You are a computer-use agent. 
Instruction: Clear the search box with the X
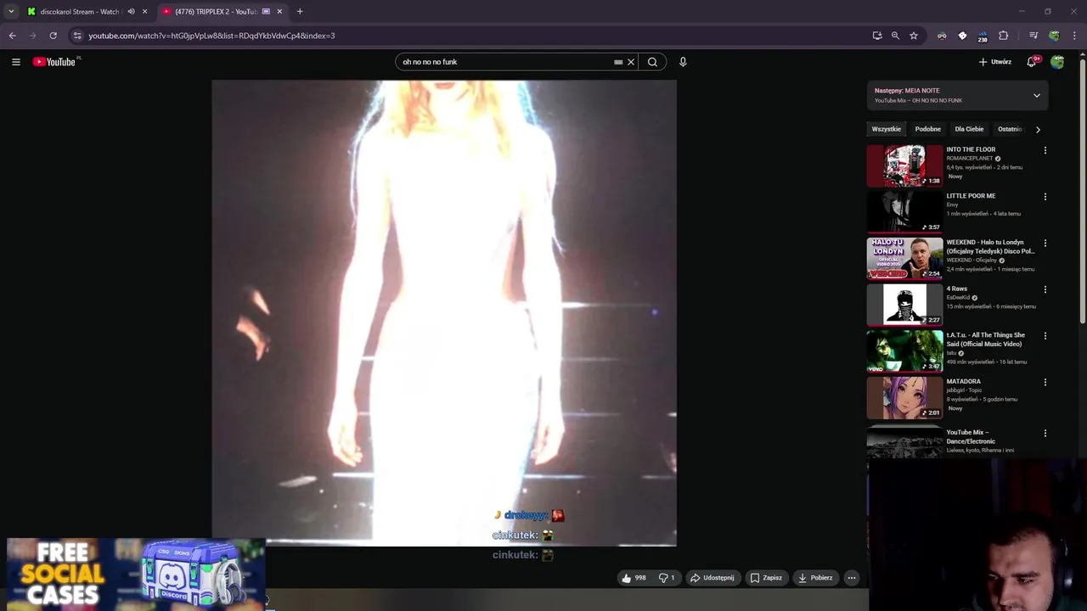coord(631,62)
